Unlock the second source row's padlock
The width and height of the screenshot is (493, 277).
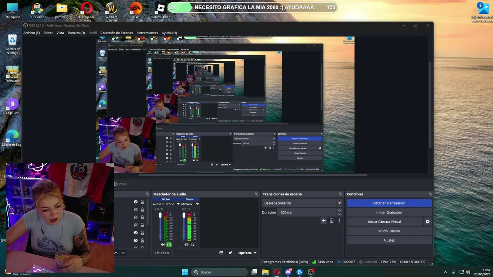coord(142,209)
